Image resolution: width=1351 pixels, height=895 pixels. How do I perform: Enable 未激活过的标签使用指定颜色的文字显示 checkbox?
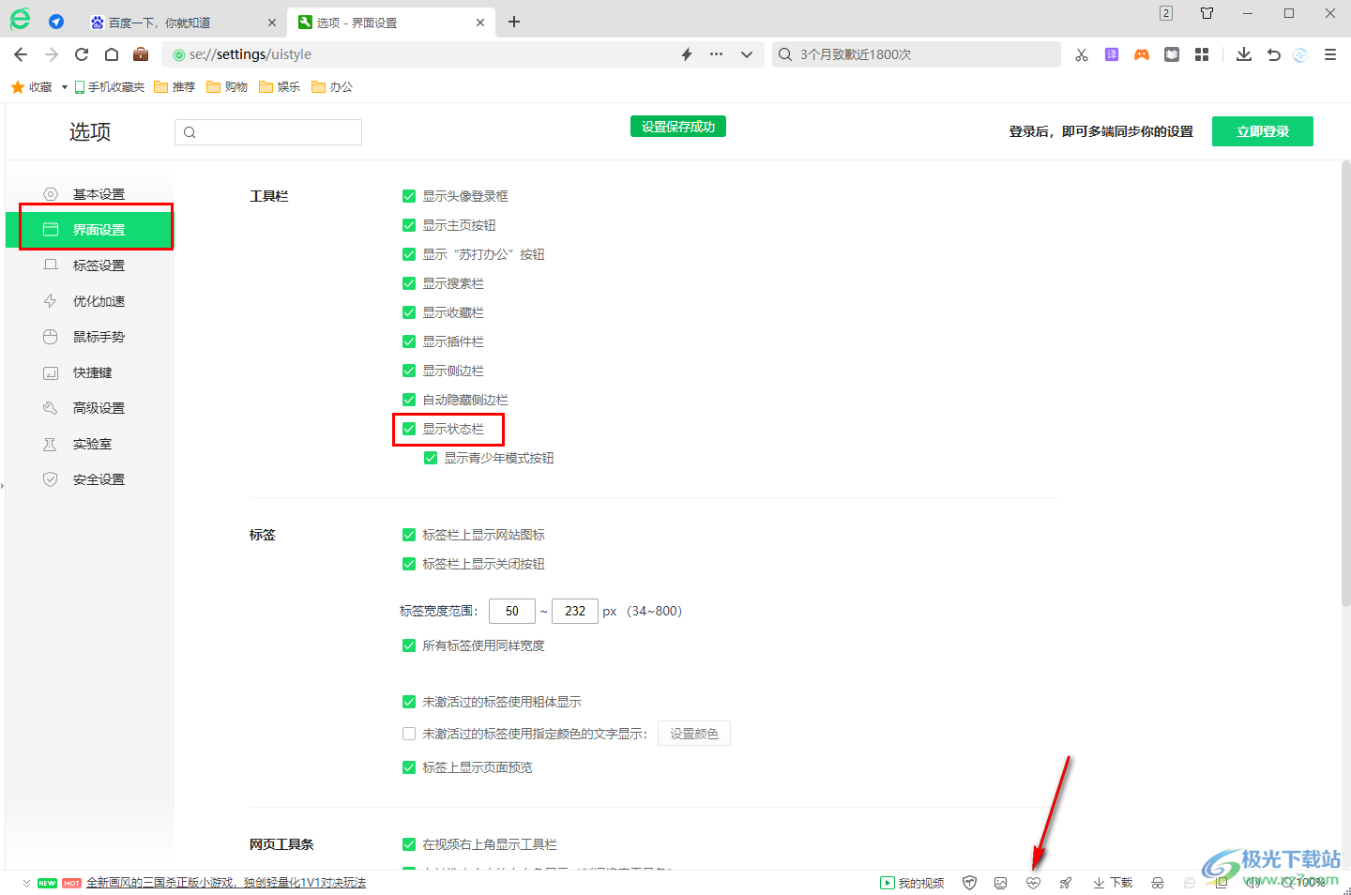pyautogui.click(x=409, y=734)
